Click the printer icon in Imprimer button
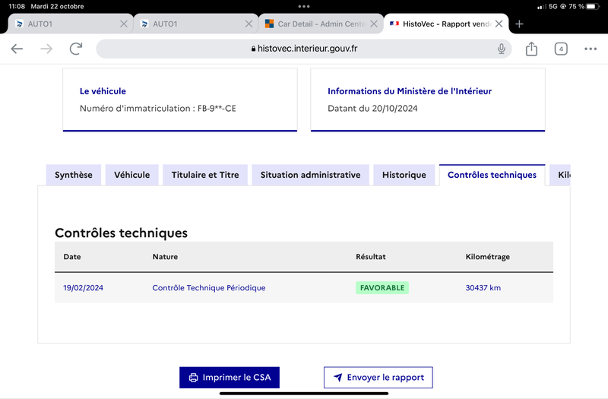 tap(193, 378)
